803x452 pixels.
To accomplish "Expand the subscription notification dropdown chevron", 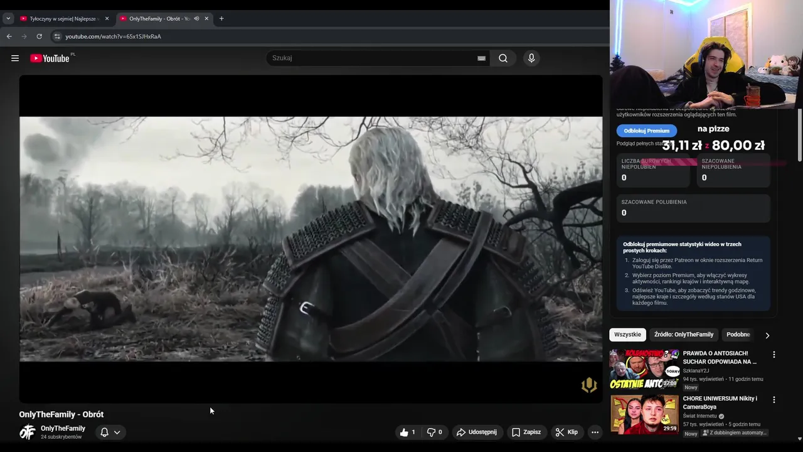I will tap(117, 432).
